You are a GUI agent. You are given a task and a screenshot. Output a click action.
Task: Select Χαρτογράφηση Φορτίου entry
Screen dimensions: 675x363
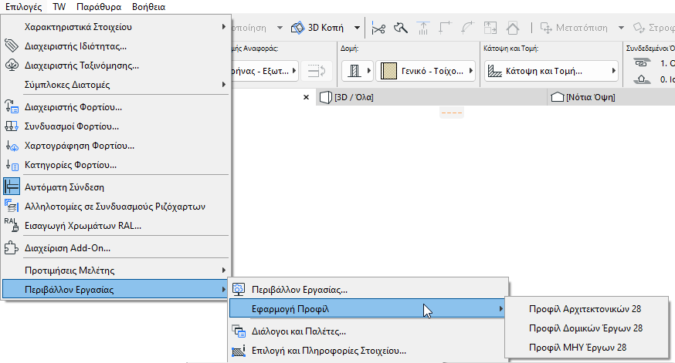click(116, 146)
